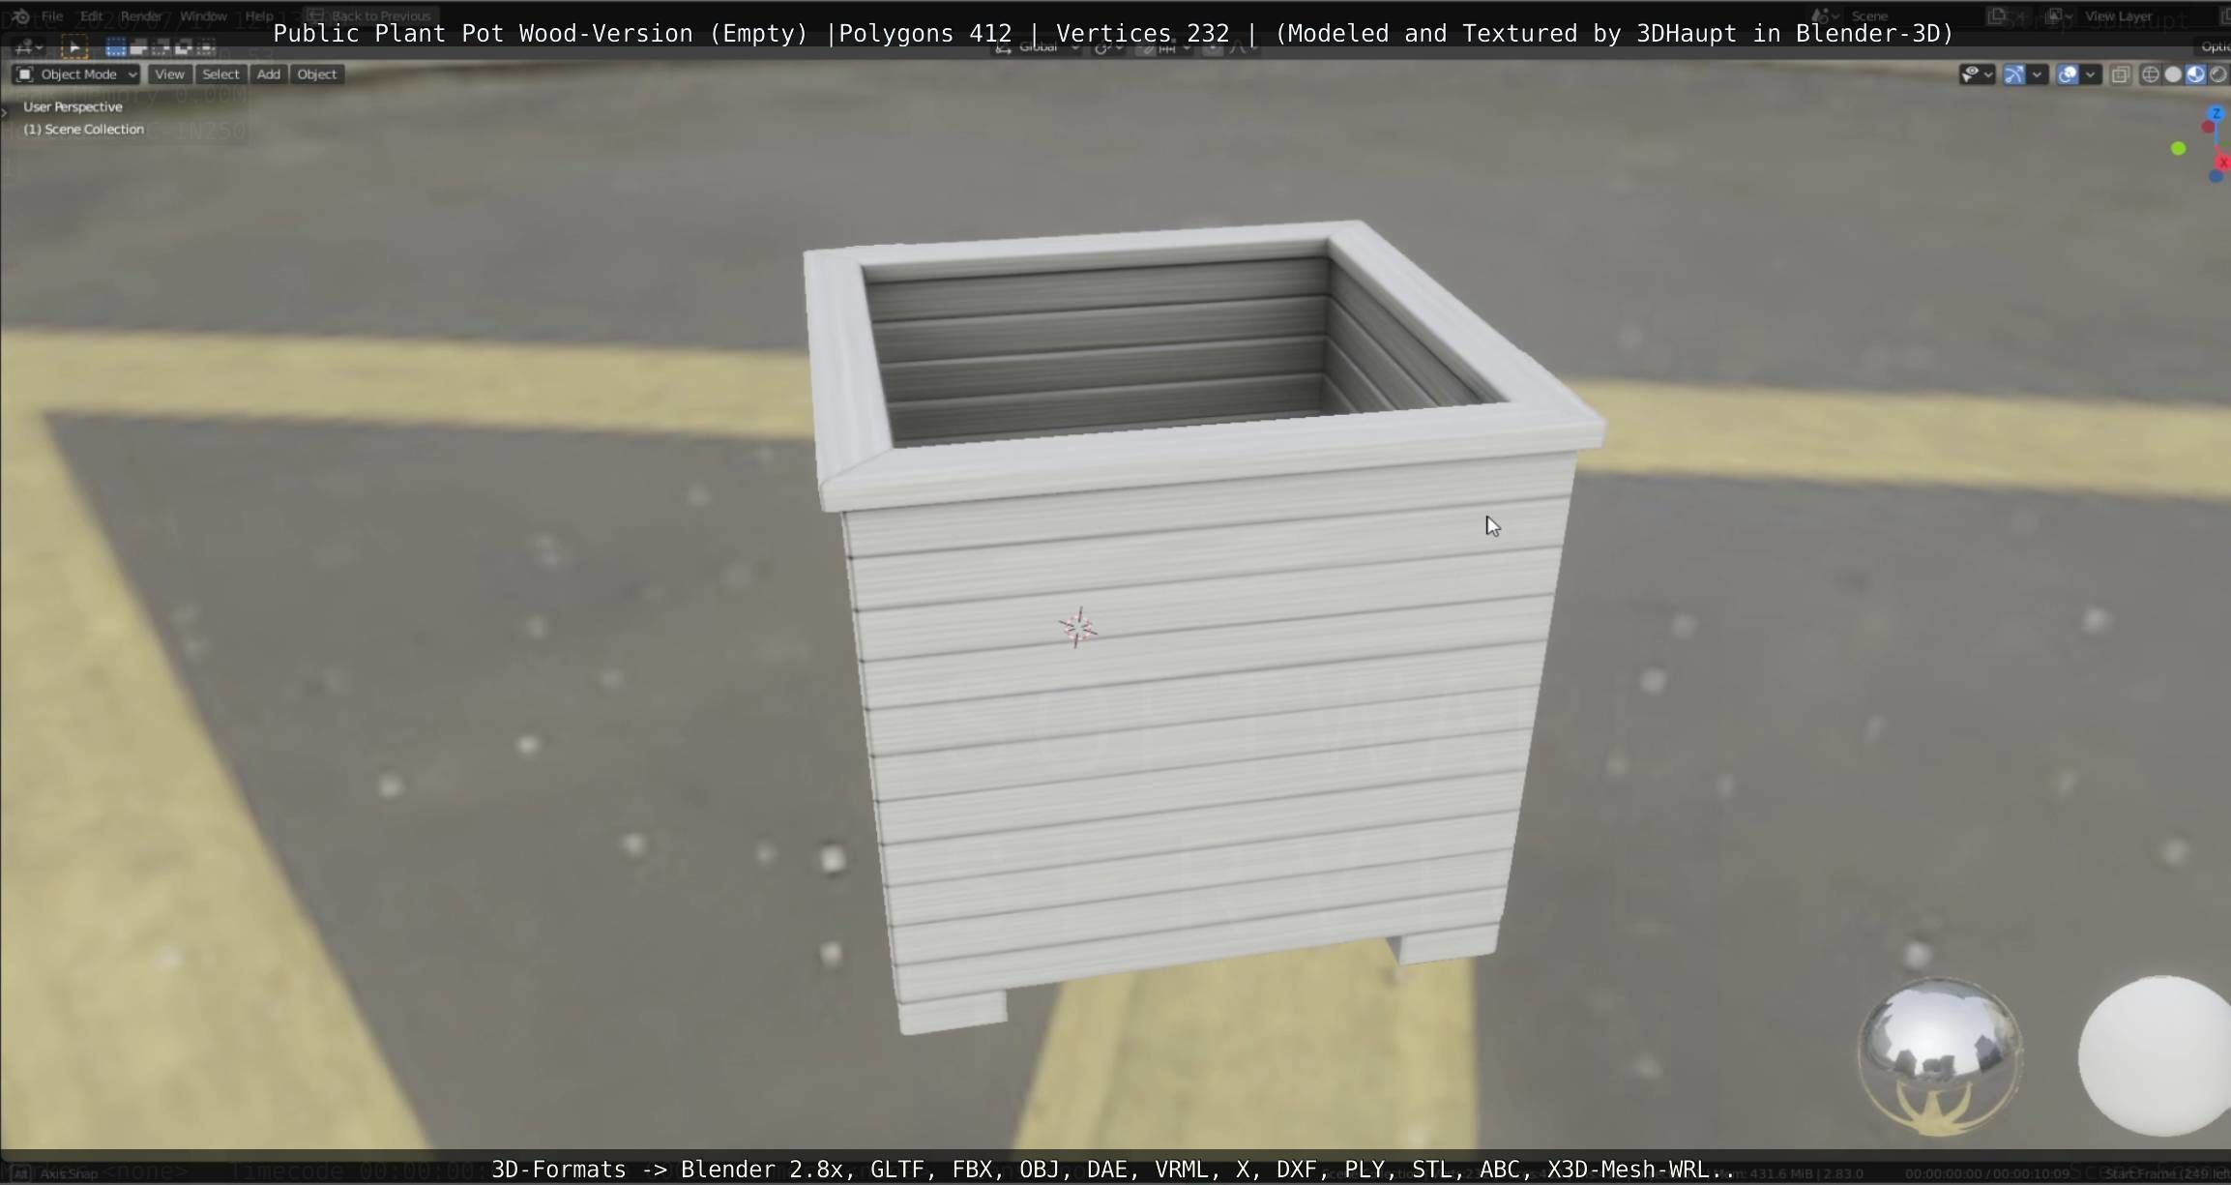
Task: Switch to Rendered shading
Action: tap(2218, 74)
